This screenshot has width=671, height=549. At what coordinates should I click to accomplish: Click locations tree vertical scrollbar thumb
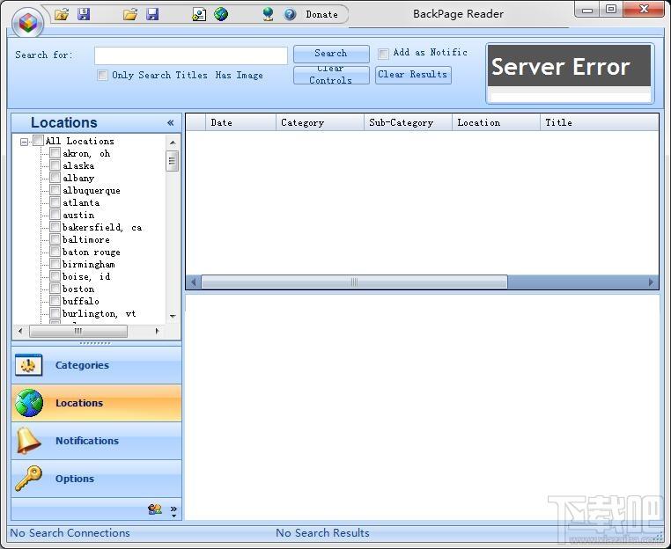tap(172, 161)
